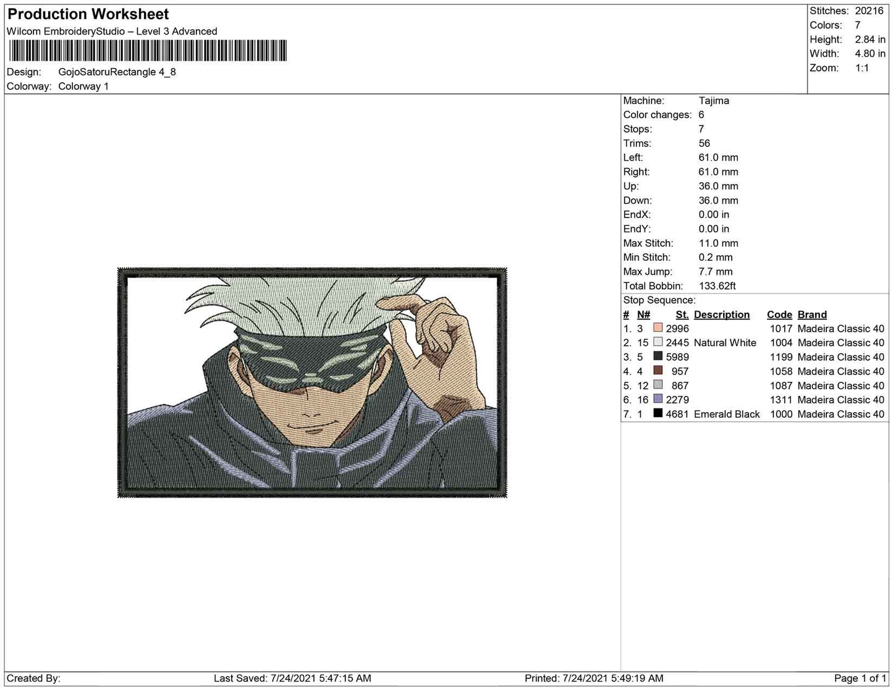Click the Natural White description text
The width and height of the screenshot is (893, 687).
tap(725, 343)
